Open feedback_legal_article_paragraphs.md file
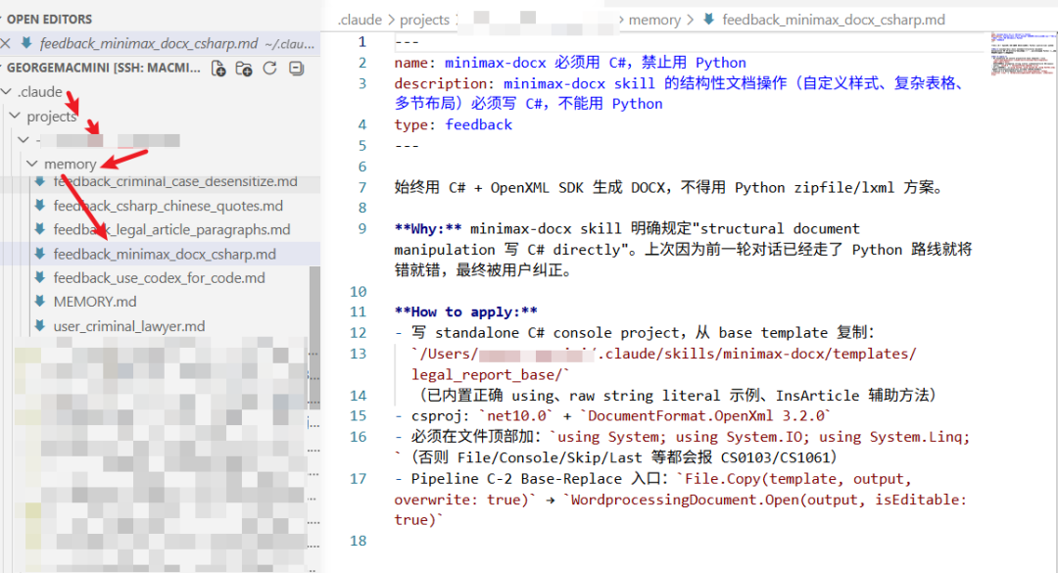 172,229
